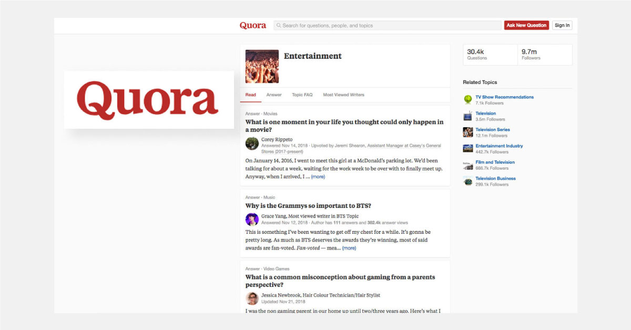Select the Read tab
Image resolution: width=631 pixels, height=330 pixels.
(x=250, y=95)
